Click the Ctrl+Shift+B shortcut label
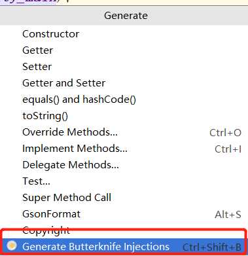 tap(212, 247)
